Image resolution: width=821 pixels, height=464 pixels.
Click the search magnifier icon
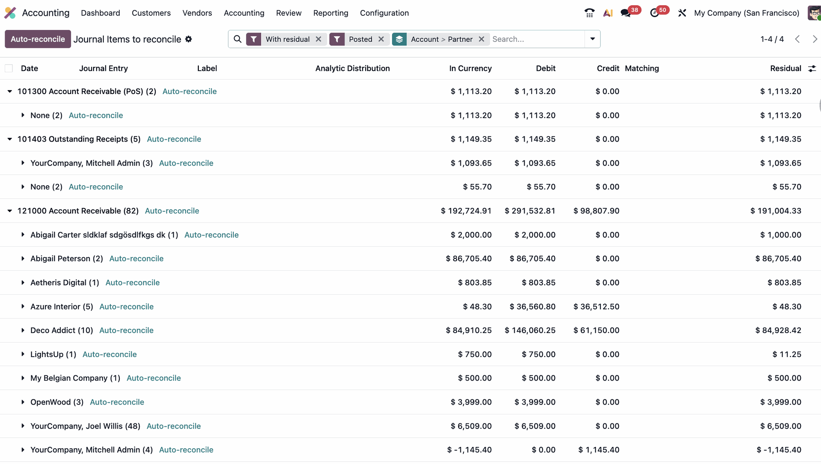click(x=238, y=39)
